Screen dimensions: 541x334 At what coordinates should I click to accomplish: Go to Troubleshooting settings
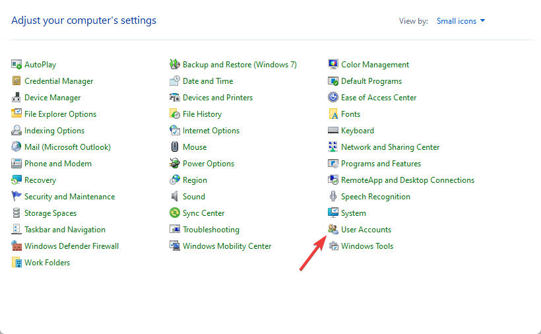[x=211, y=230]
